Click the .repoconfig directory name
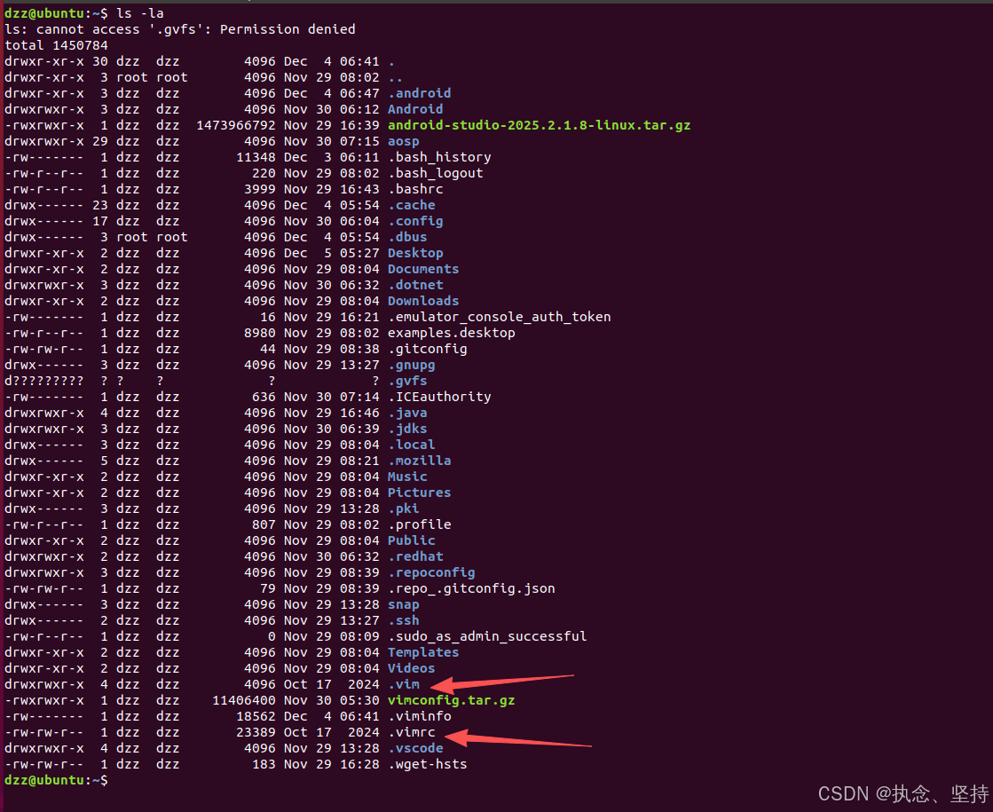Image resolution: width=993 pixels, height=812 pixels. click(431, 572)
